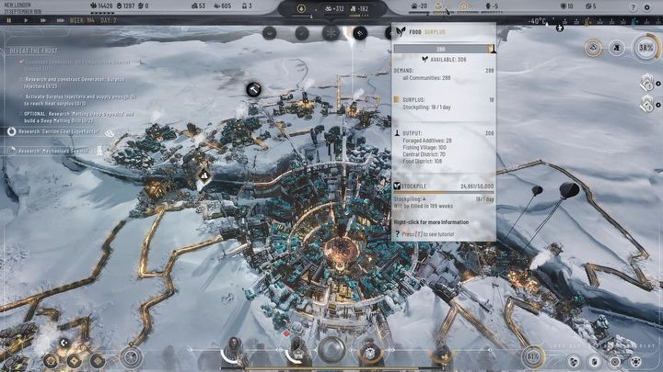Open the round segmented dial icon bottom left
The width and height of the screenshot is (663, 372).
(132, 357)
